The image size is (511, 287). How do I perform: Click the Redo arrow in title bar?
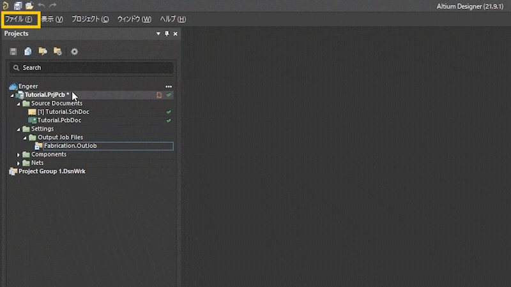point(53,6)
